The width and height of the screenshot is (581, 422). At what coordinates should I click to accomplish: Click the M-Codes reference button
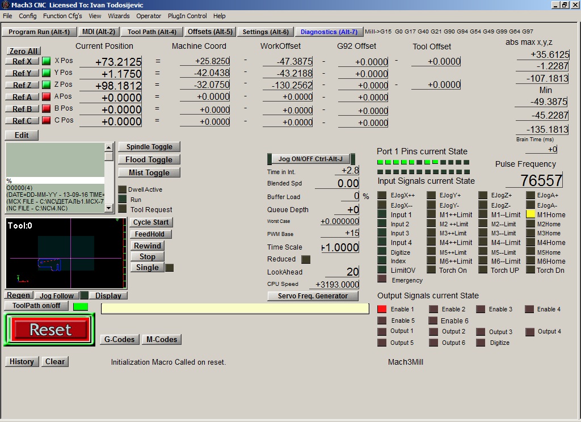pos(162,339)
